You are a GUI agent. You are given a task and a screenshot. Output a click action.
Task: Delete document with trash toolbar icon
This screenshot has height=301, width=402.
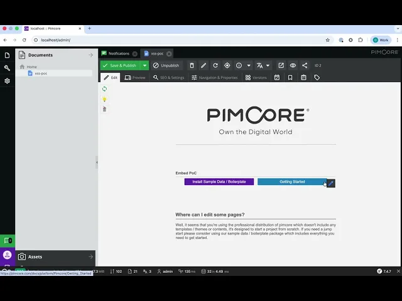tap(192, 65)
